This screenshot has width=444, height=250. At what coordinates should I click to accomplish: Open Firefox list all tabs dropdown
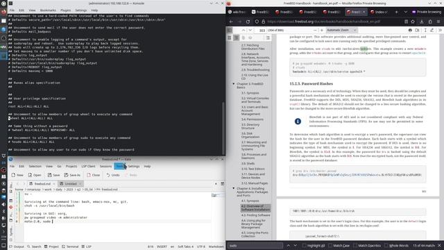pos(405,12)
